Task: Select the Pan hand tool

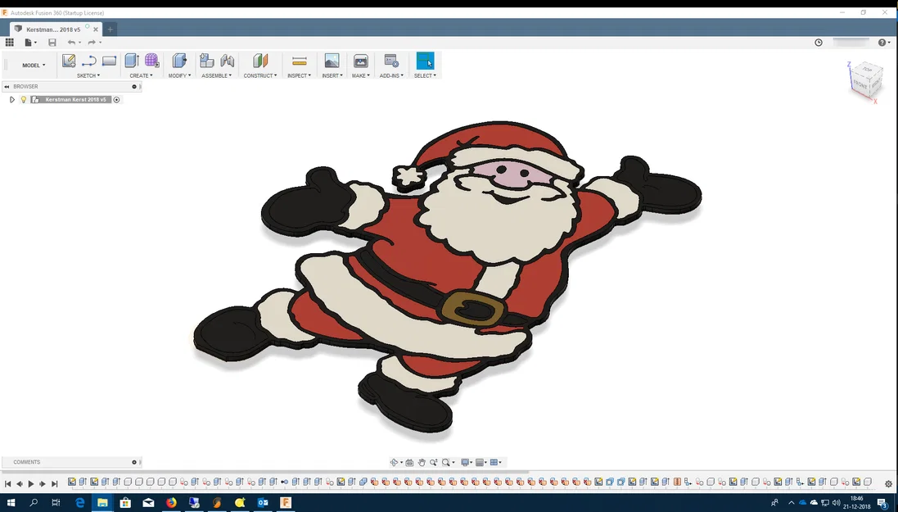Action: tap(422, 463)
